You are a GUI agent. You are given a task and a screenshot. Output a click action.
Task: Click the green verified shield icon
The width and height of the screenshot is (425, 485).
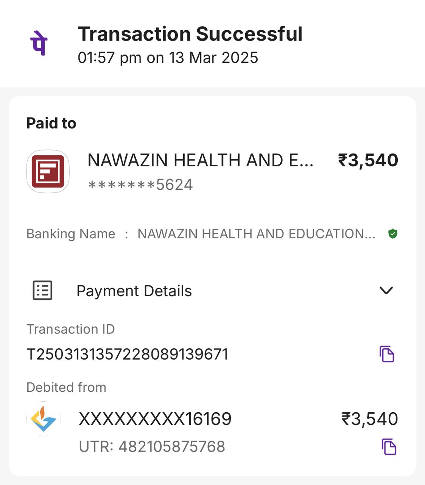393,234
